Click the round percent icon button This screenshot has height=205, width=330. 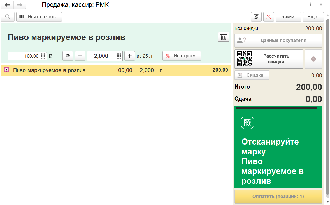313,59
